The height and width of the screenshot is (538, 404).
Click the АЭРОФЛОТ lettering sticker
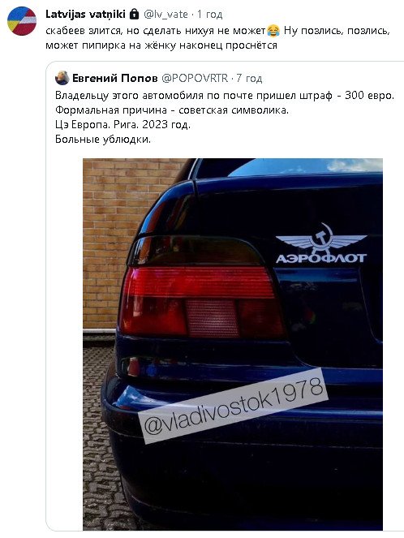[321, 258]
